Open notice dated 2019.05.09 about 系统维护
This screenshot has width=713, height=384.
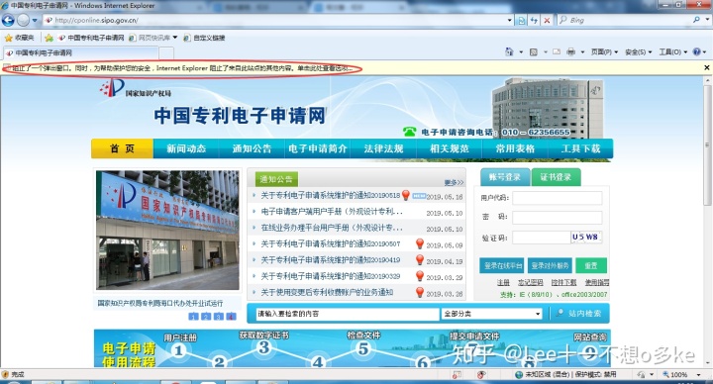coord(331,244)
